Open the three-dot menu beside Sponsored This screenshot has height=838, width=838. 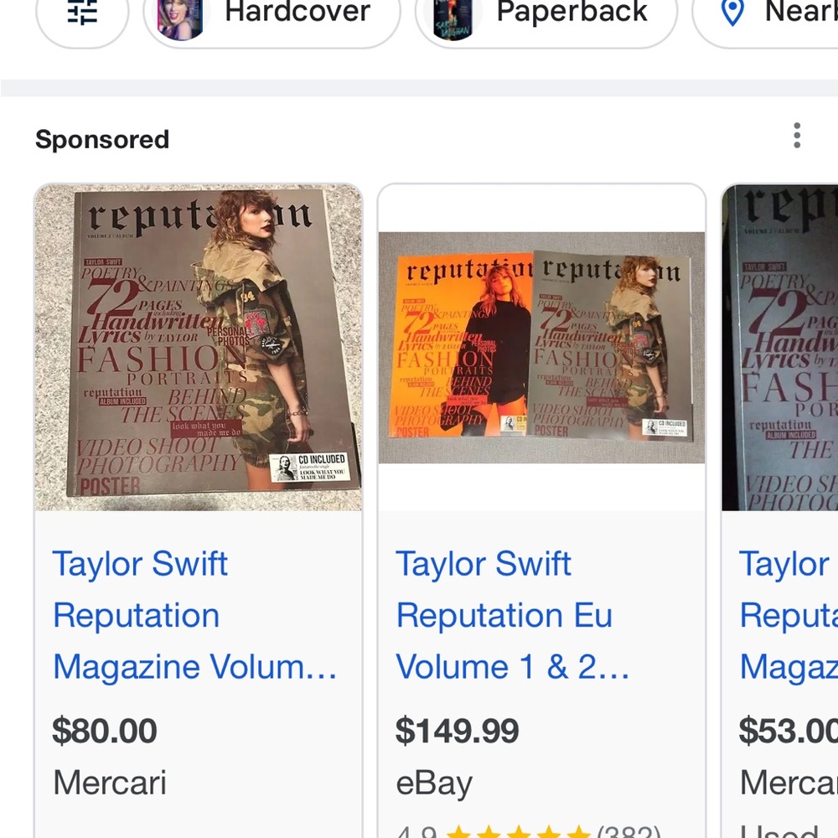(x=796, y=136)
